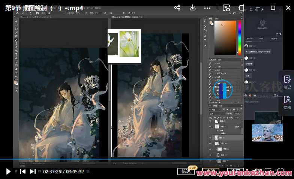Open the extra tools three-dot button
This screenshot has height=179, width=294.
coord(16,77)
